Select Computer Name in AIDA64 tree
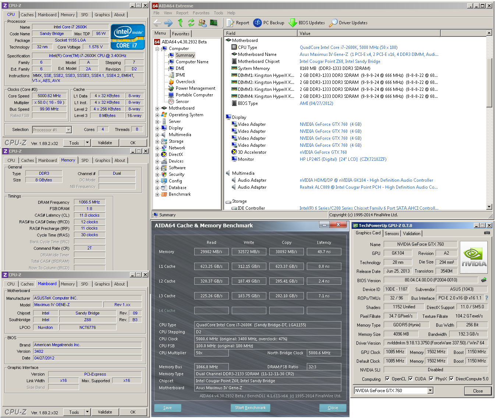Viewport: 497px width, 419px height. click(x=192, y=62)
